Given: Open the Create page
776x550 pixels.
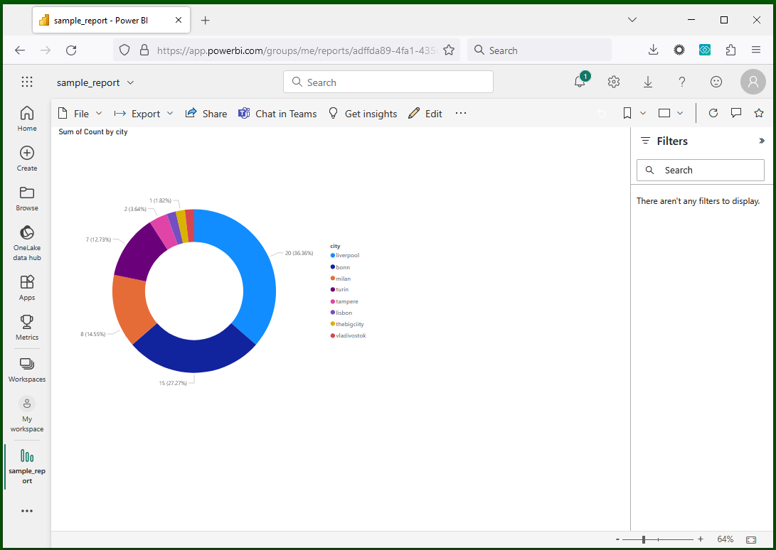Looking at the screenshot, I should pos(27,158).
